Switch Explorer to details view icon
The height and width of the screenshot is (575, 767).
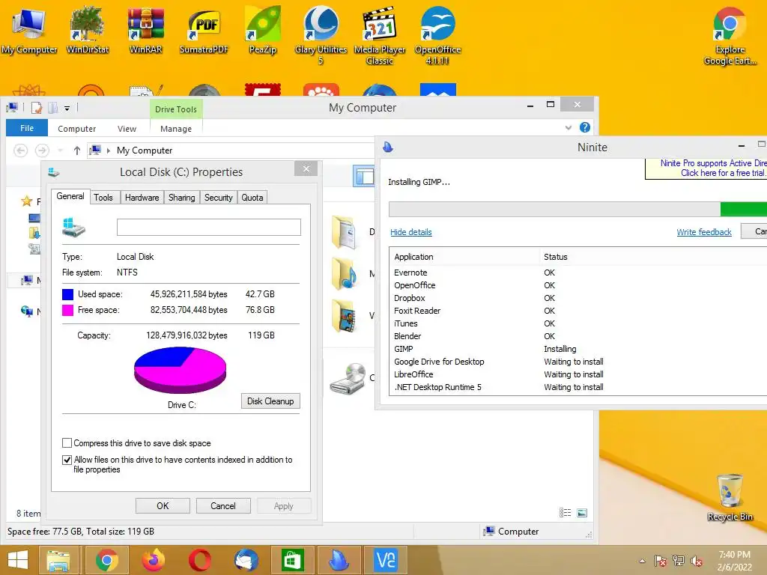pos(565,512)
